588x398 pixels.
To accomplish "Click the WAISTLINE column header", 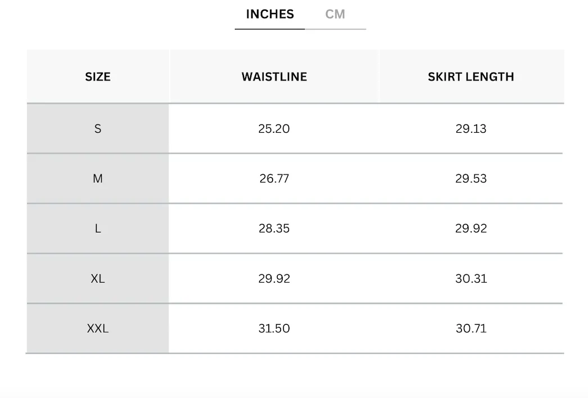I will point(274,77).
